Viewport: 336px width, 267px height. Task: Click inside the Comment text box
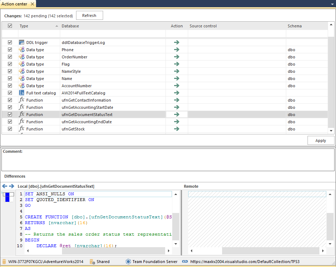pos(168,162)
